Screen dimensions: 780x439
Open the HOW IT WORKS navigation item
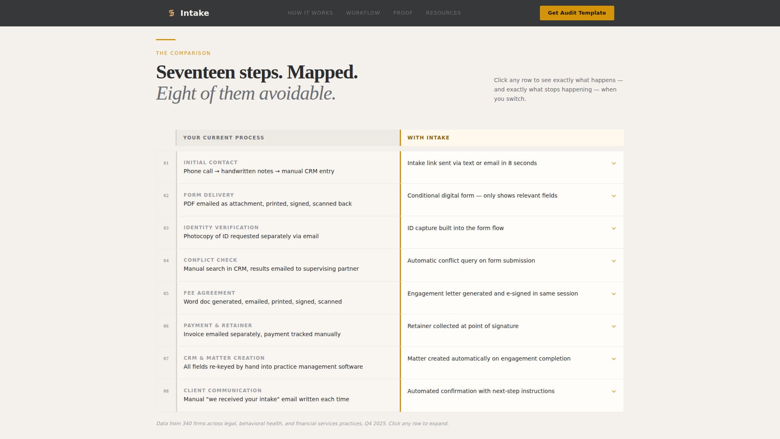click(x=310, y=13)
